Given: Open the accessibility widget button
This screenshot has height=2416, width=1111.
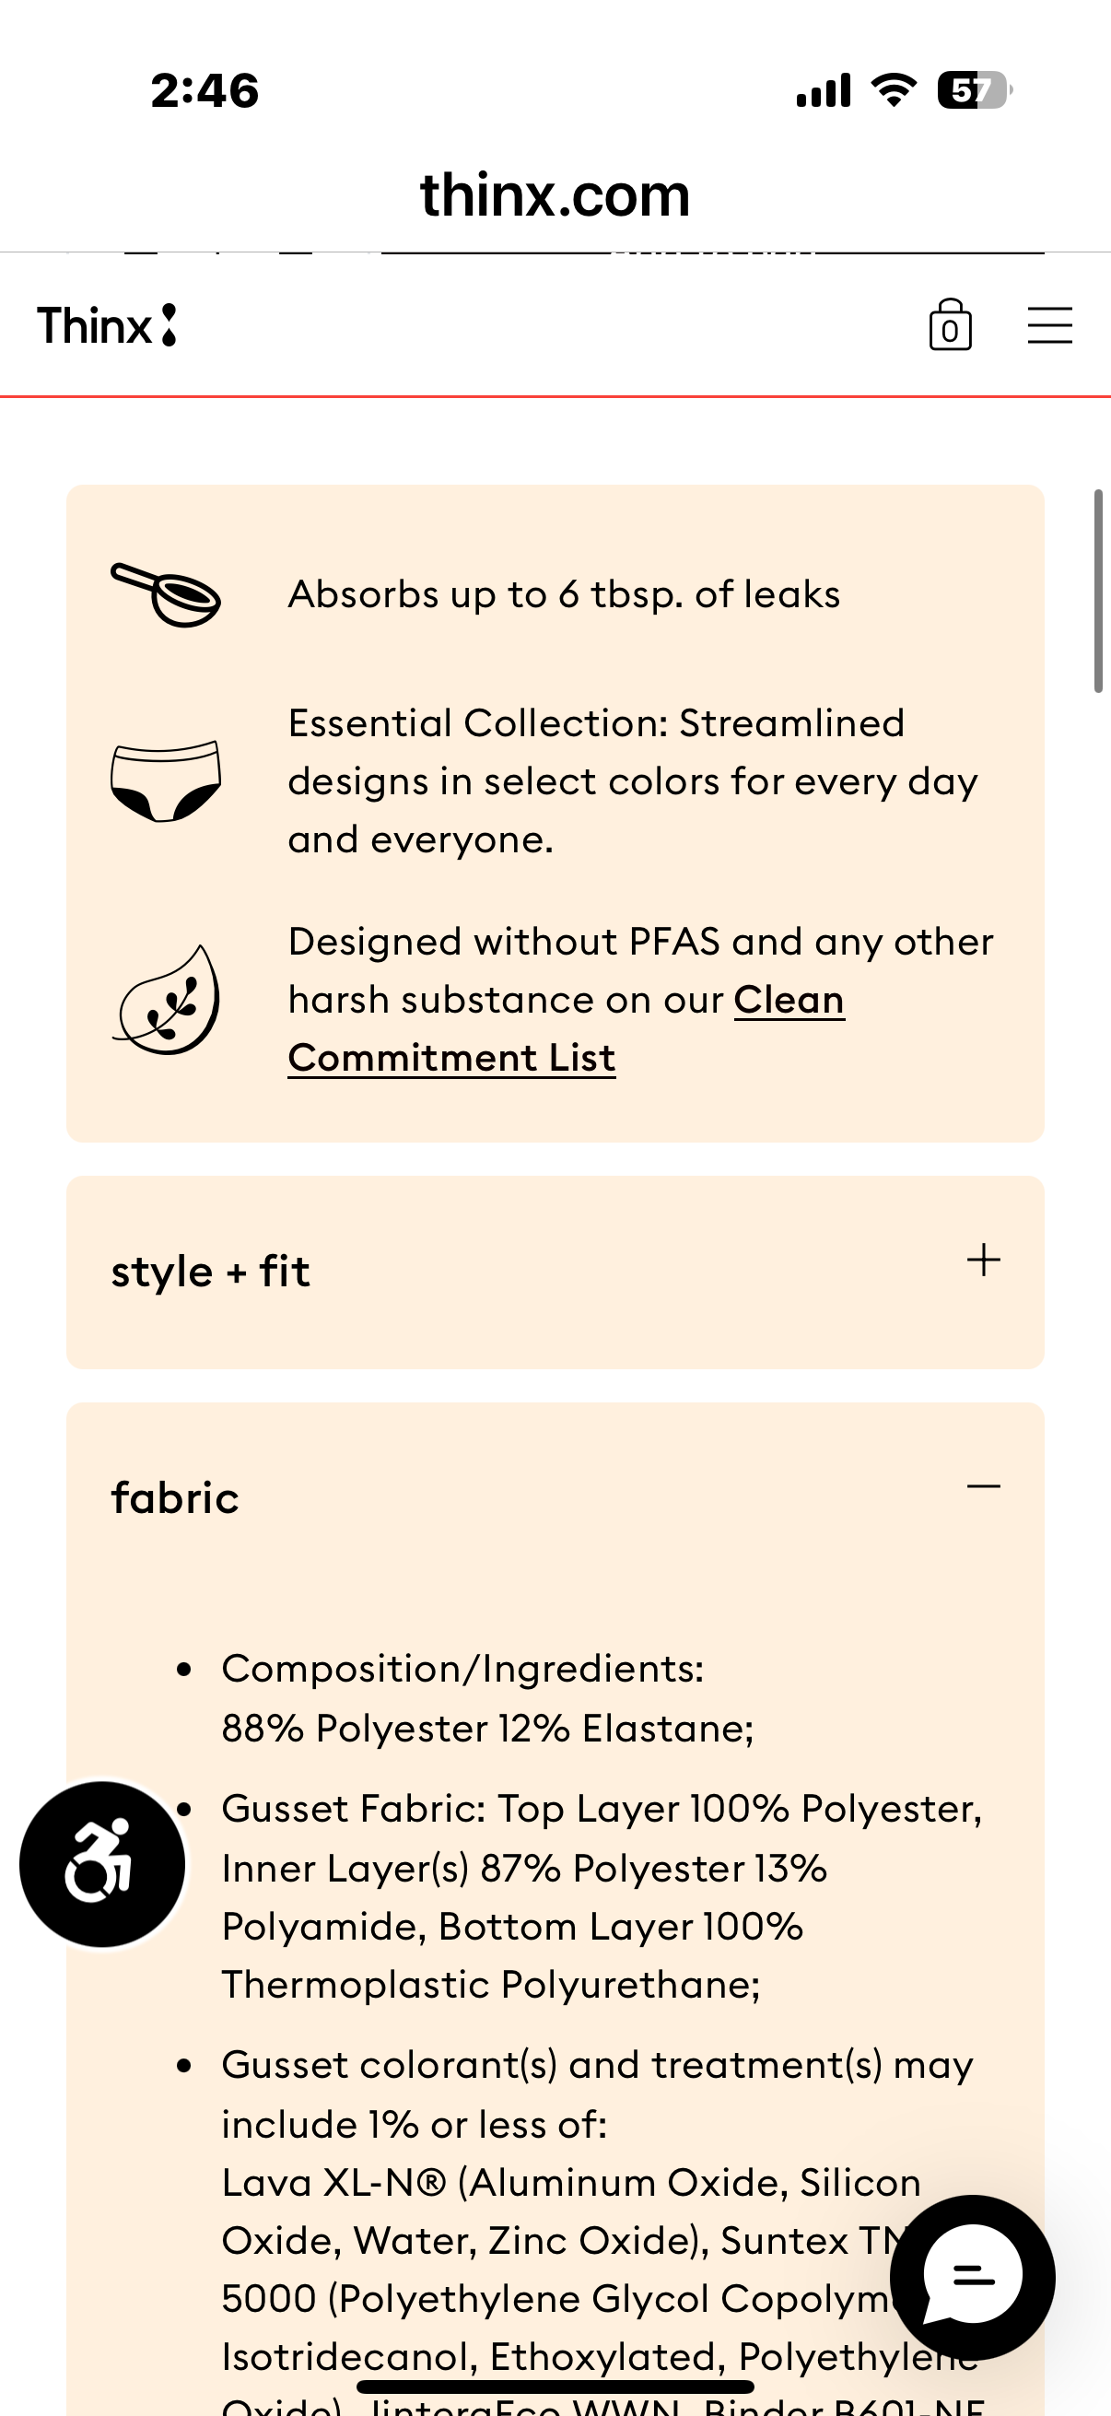Looking at the screenshot, I should (x=102, y=1863).
